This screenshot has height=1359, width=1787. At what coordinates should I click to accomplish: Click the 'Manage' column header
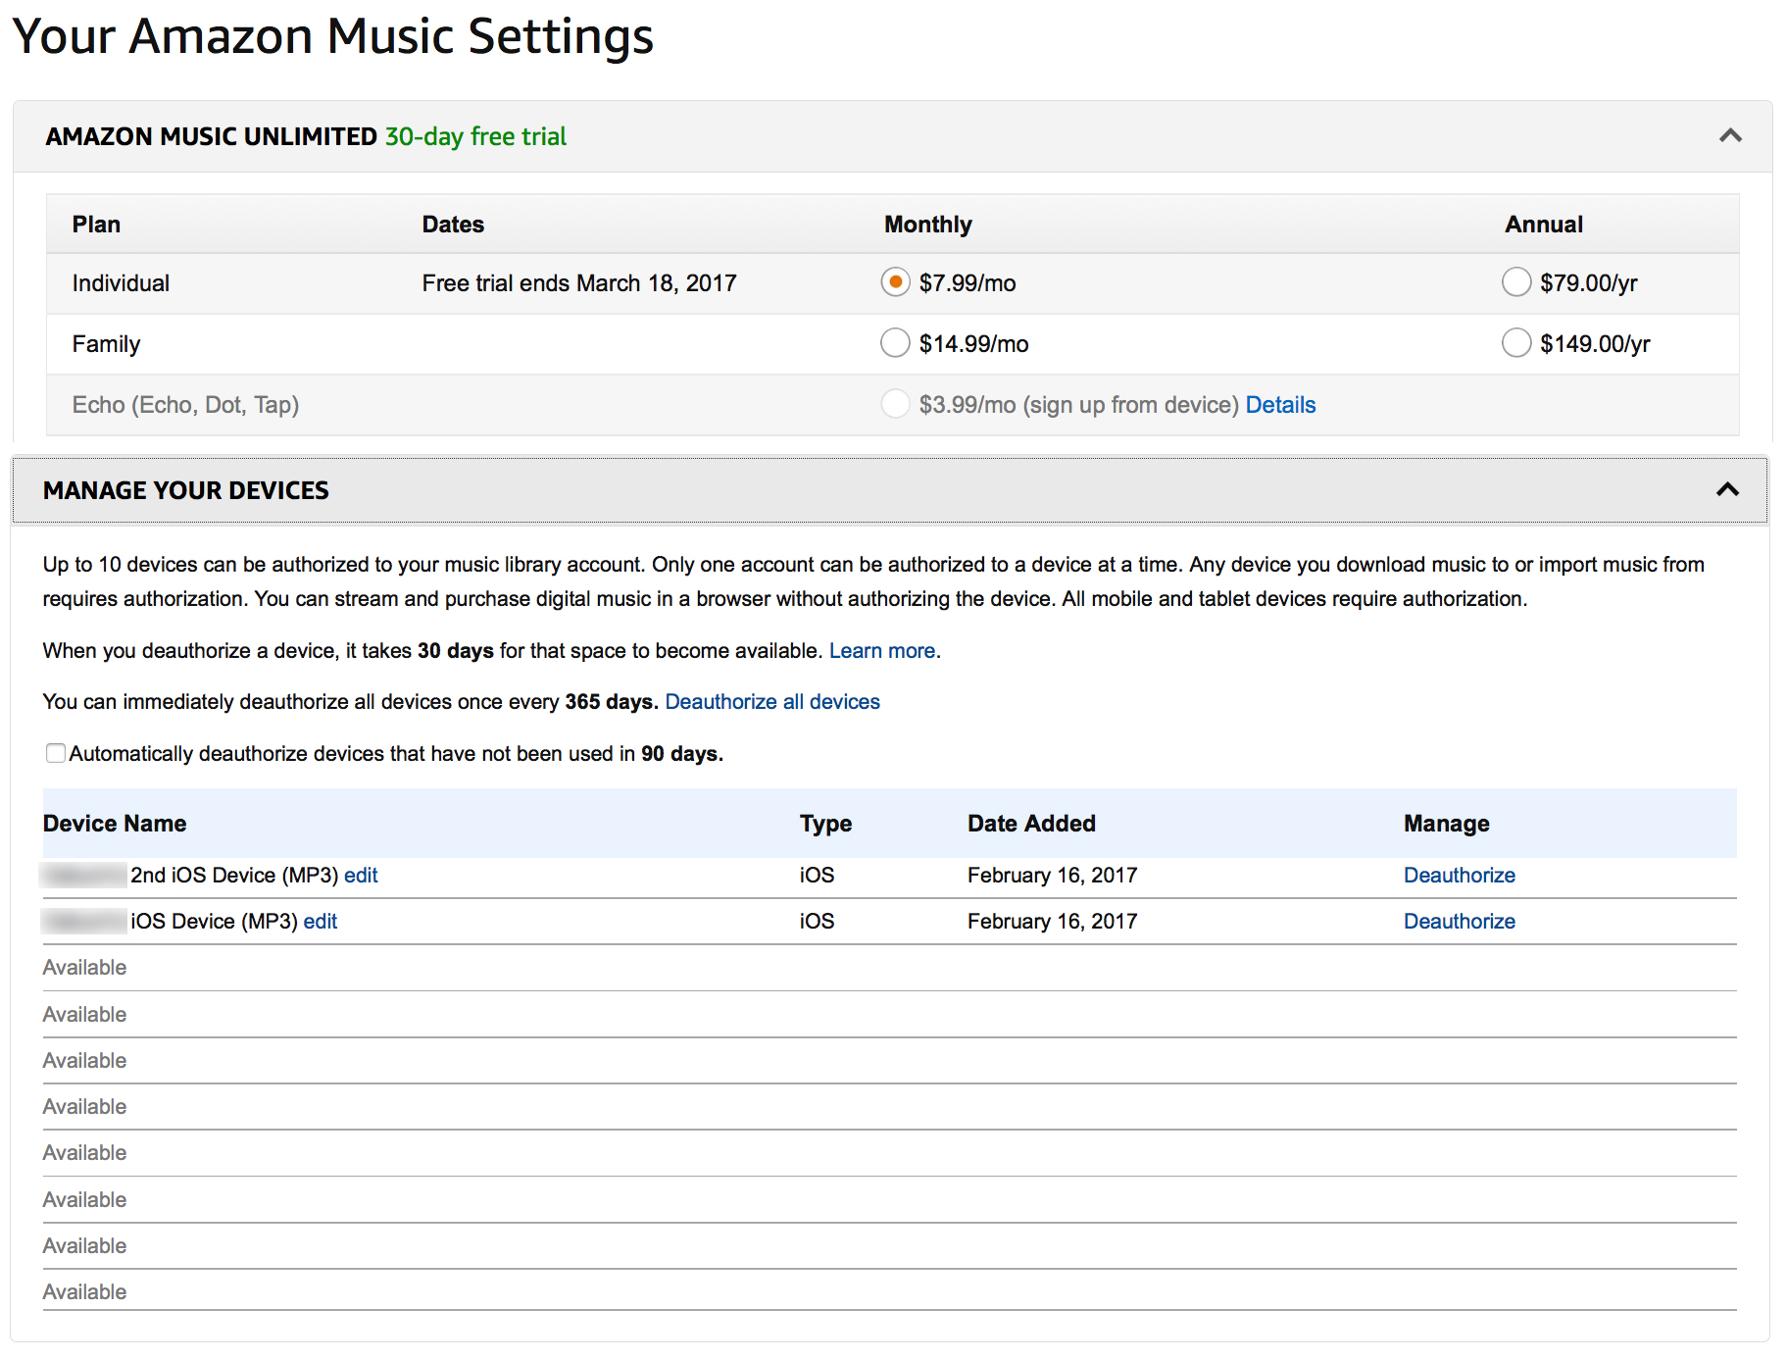click(x=1446, y=824)
